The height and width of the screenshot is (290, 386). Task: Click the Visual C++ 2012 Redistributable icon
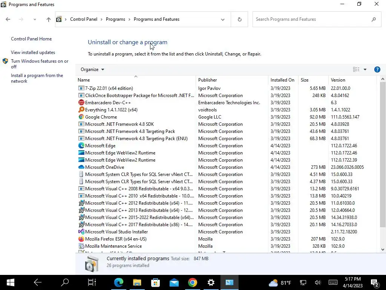pos(81,203)
